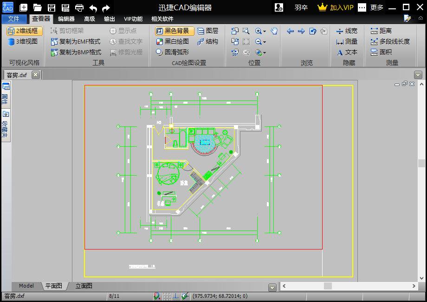Switch to the 立面图 layout tab
Screen dimensions: 427x302
84,286
